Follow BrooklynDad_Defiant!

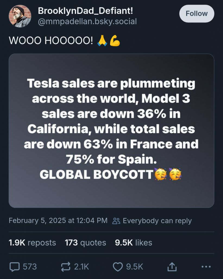pos(196,13)
